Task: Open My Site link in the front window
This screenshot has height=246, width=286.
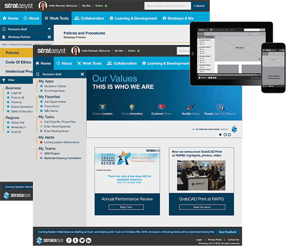Action: pyautogui.click(x=119, y=51)
